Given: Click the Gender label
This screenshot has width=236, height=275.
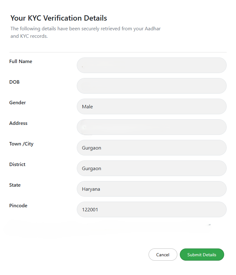Looking at the screenshot, I should (x=17, y=102).
